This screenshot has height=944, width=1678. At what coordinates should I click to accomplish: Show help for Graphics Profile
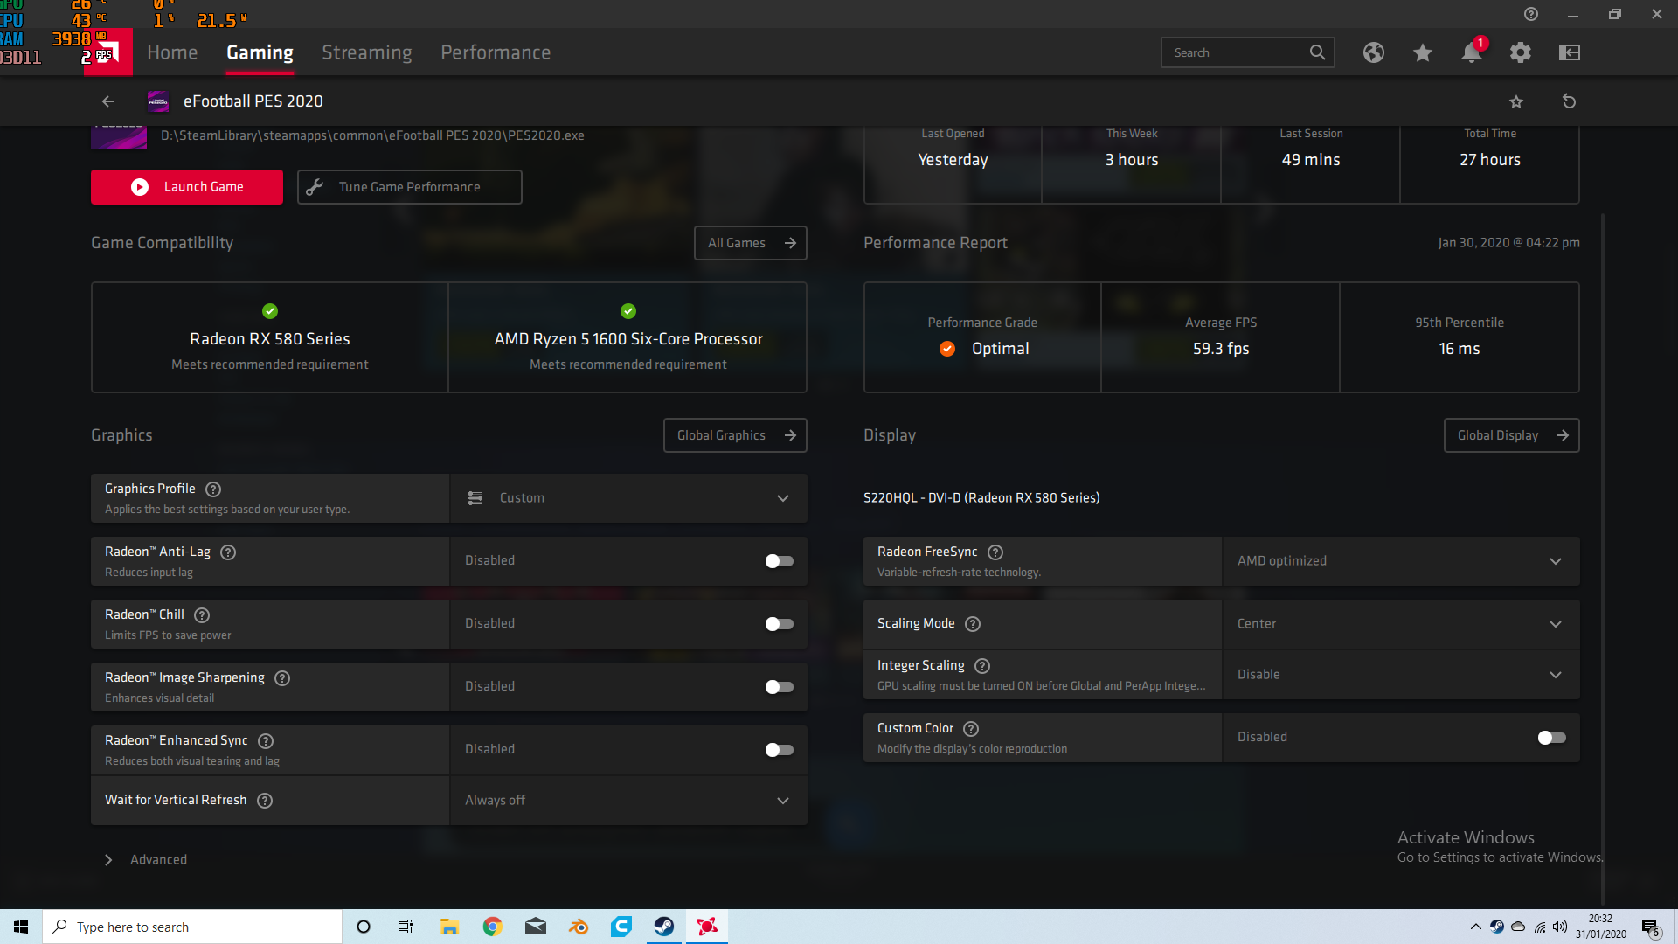coord(213,489)
